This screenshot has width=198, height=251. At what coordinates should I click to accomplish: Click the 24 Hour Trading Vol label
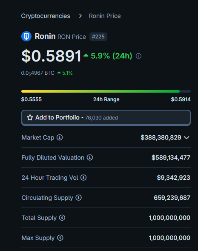[50, 178]
